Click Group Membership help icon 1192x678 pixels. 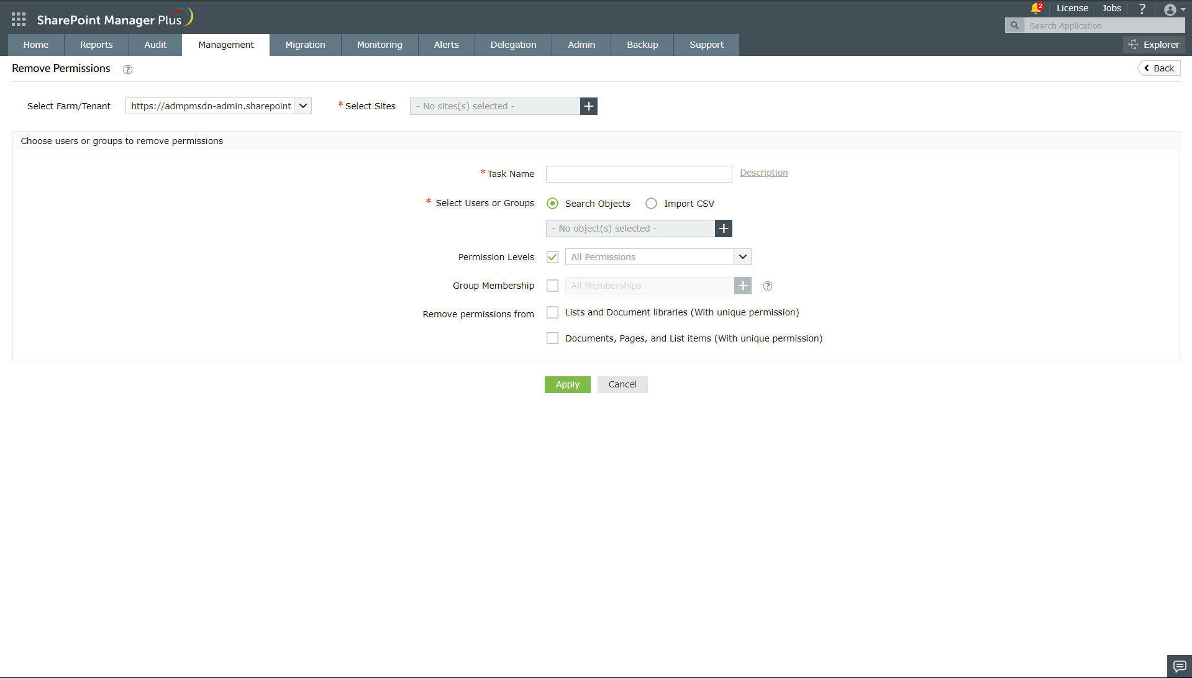(x=768, y=286)
